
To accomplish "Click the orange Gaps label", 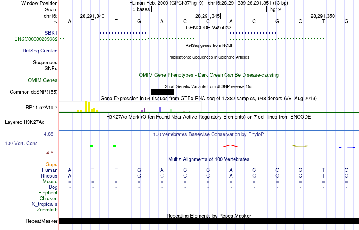I will [51, 165].
